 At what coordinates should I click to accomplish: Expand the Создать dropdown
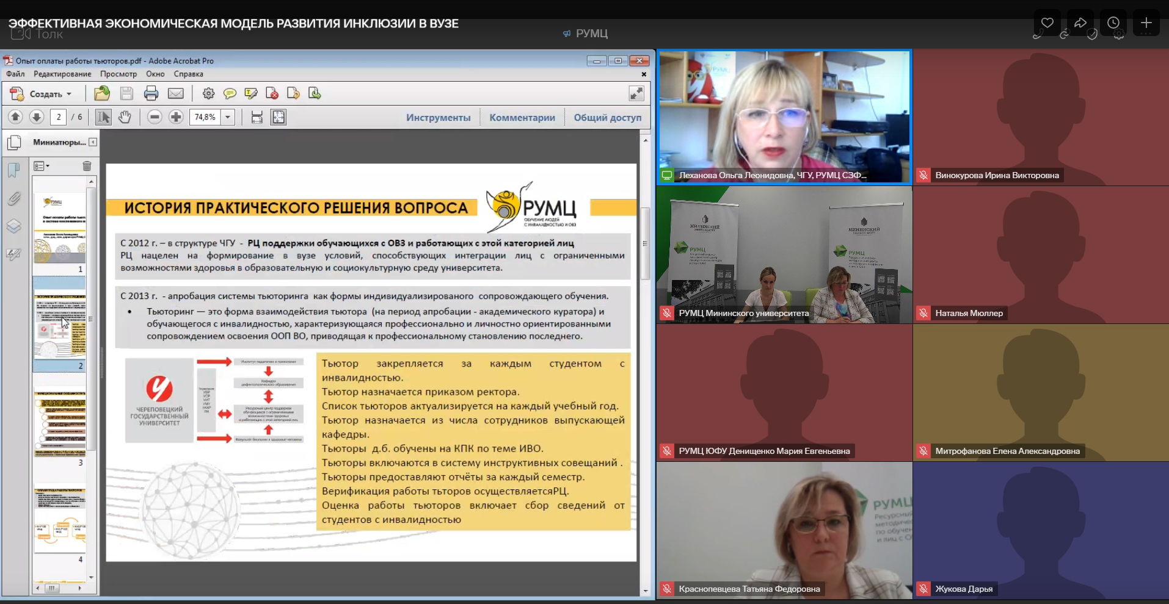(69, 94)
